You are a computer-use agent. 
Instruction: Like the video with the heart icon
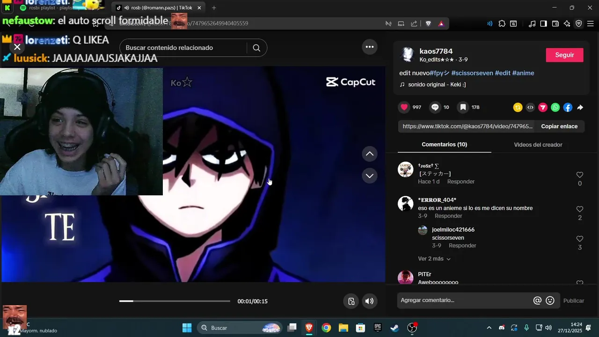[x=404, y=107]
